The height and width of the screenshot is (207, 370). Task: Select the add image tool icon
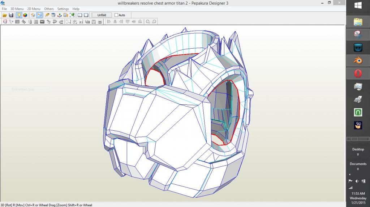click(42, 22)
